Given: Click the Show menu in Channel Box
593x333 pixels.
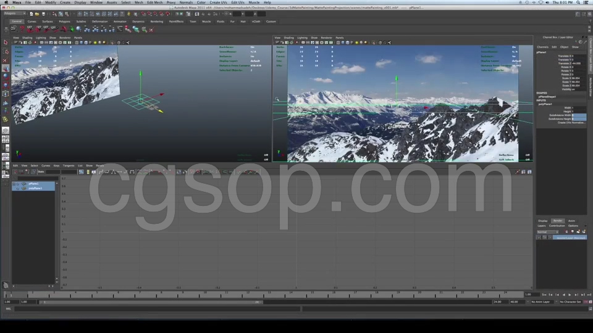Looking at the screenshot, I should click(x=575, y=47).
